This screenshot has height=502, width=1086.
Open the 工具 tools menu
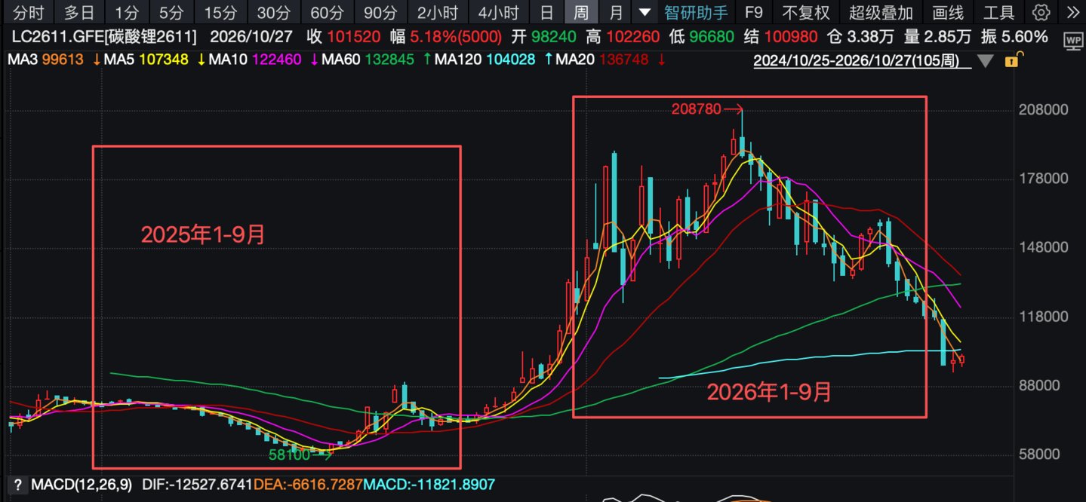pos(999,13)
